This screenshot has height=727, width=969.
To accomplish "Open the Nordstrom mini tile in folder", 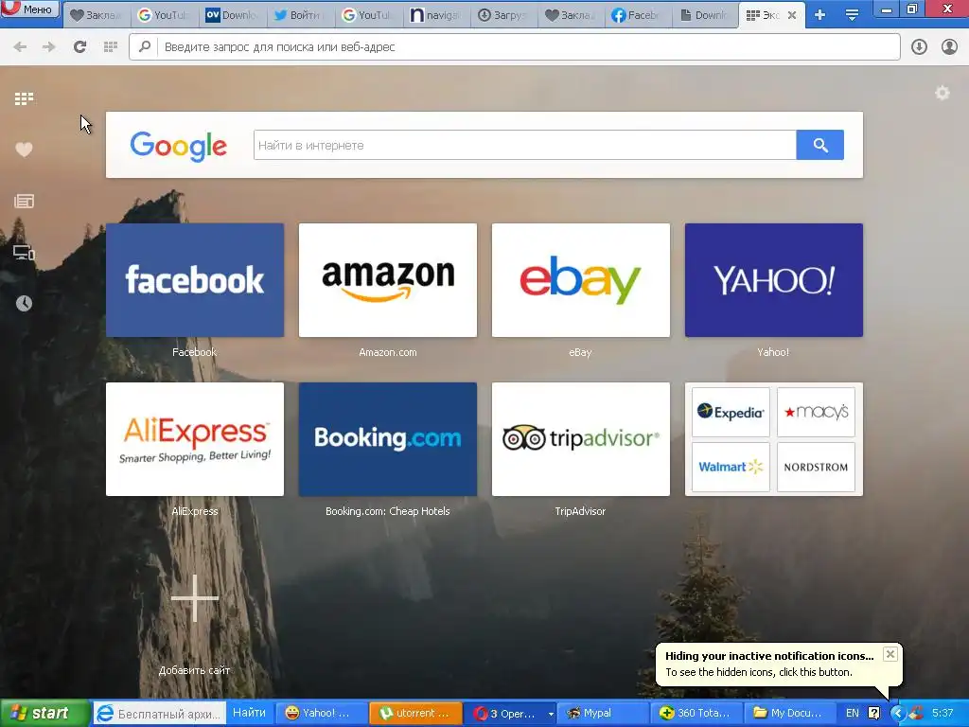I will coord(816,467).
